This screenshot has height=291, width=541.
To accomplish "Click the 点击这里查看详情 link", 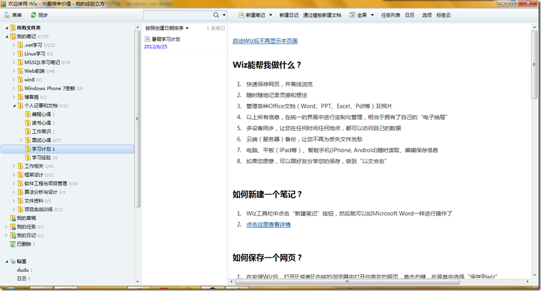I will click(268, 225).
